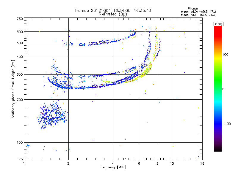Screen dimensions: 238x178
Task: Click the x-axis tick label '6'
Action: coord(139,163)
